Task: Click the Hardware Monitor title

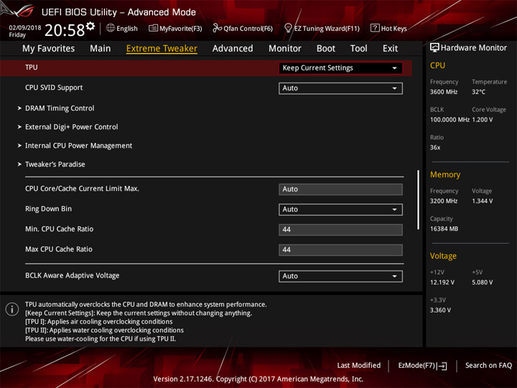Action: click(473, 48)
